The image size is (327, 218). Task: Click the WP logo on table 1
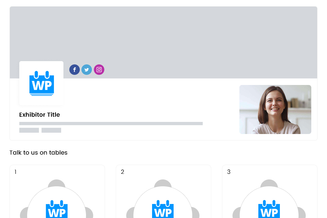[57, 209]
